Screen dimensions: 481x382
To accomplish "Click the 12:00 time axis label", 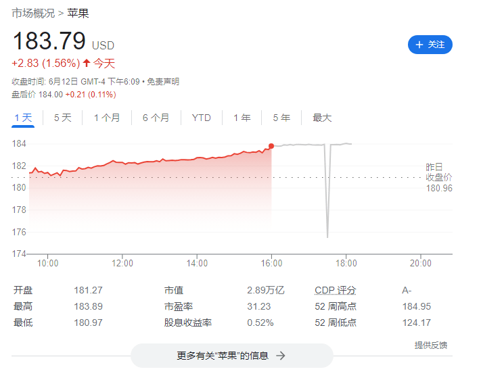I will [122, 263].
